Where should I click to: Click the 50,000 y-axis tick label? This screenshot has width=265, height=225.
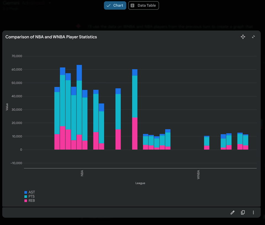[17, 83]
